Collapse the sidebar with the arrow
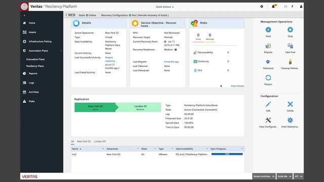324x182 pixels. pyautogui.click(x=24, y=16)
